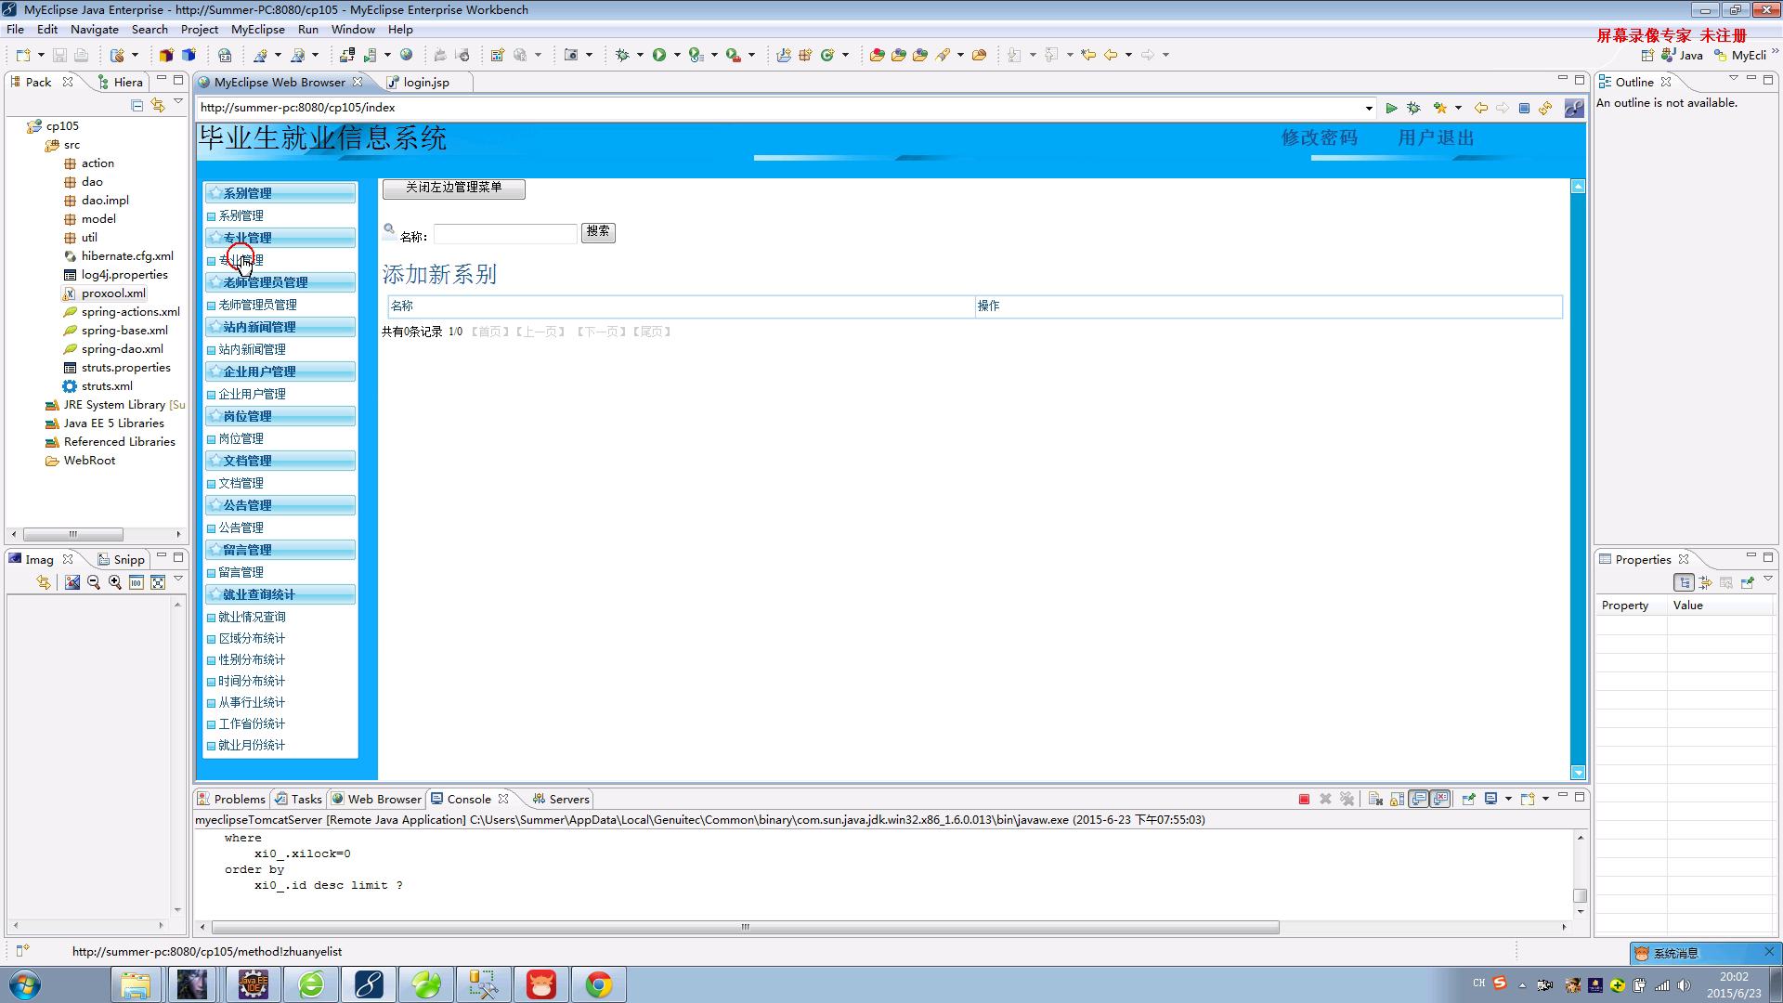Open Outline view menu triangle

1734,78
